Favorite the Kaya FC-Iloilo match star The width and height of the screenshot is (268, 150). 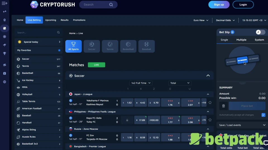click(210, 120)
